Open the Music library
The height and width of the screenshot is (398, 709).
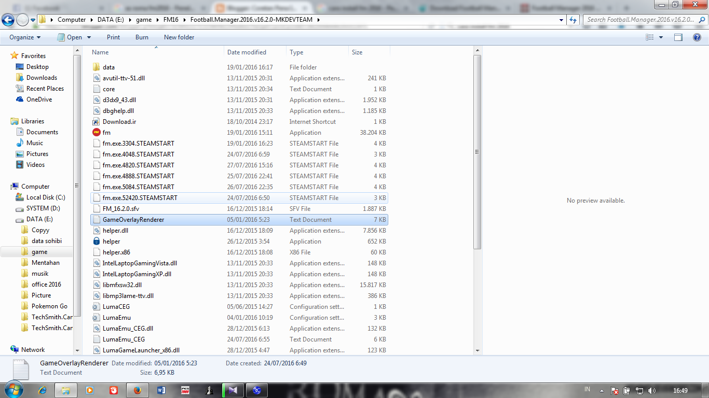(35, 143)
